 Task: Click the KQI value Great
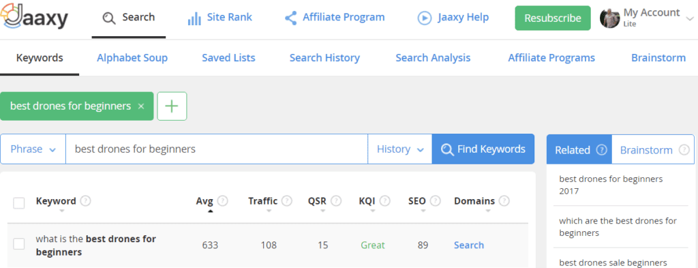tap(373, 245)
